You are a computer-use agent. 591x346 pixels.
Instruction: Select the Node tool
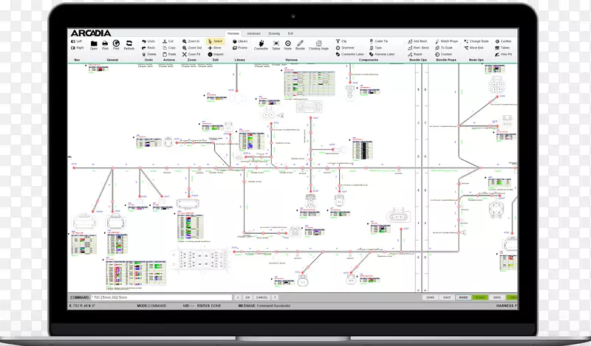[x=288, y=45]
